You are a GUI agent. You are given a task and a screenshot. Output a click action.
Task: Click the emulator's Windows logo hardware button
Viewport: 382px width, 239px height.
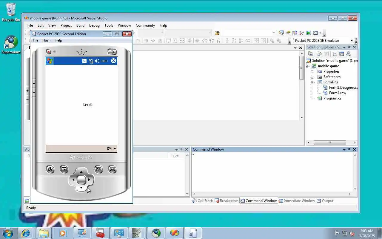50,169
